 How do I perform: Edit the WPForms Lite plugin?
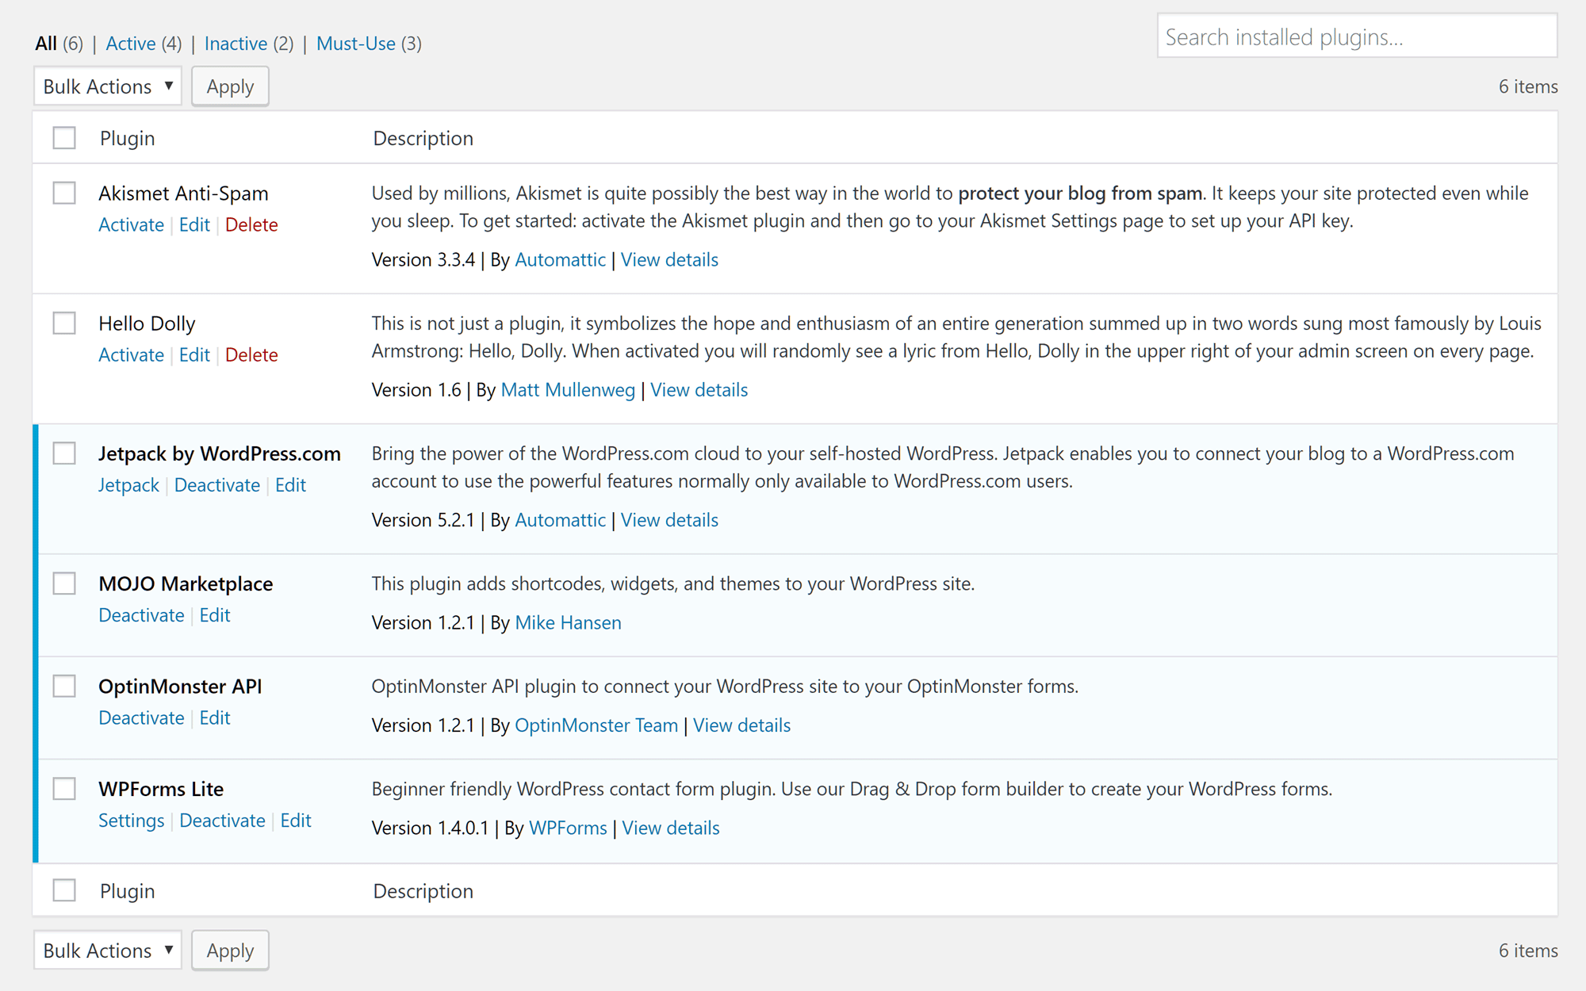296,820
